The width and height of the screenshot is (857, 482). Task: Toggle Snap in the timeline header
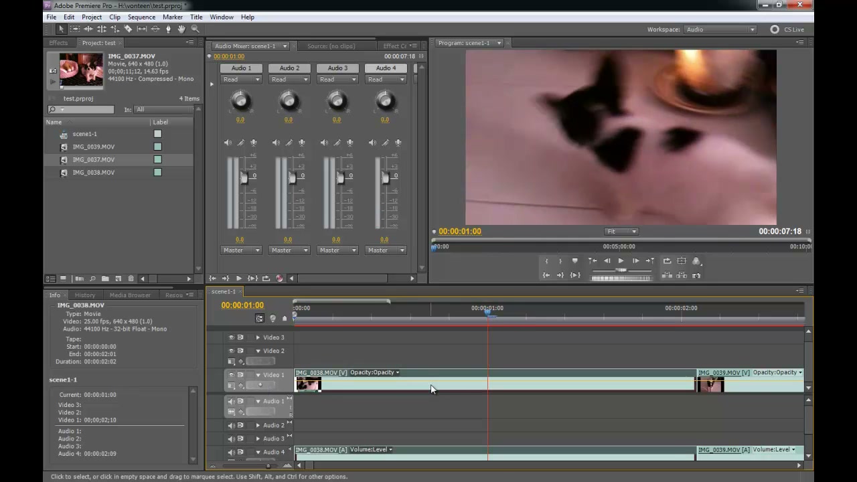(x=260, y=319)
